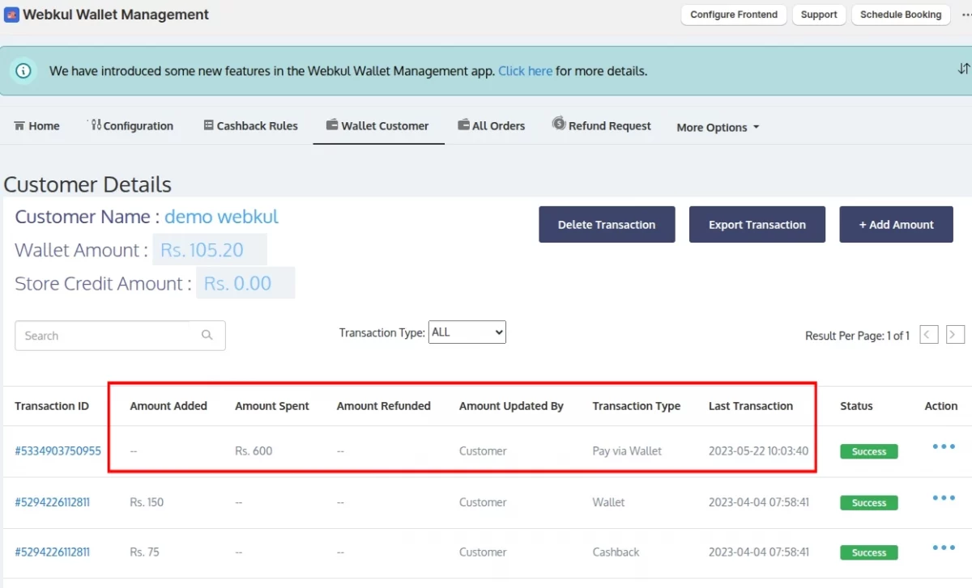Open action dots for the Cashback transaction
Viewport: 972px width, 588px height.
[x=943, y=548]
